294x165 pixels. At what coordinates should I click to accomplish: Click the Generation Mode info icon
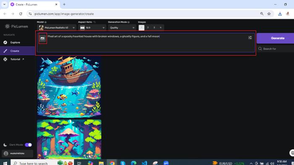pos(129,22)
